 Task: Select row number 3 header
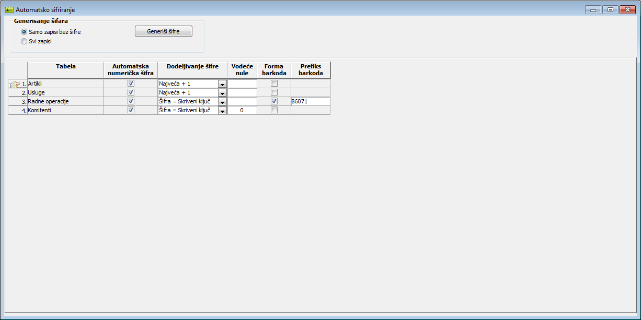(18, 101)
